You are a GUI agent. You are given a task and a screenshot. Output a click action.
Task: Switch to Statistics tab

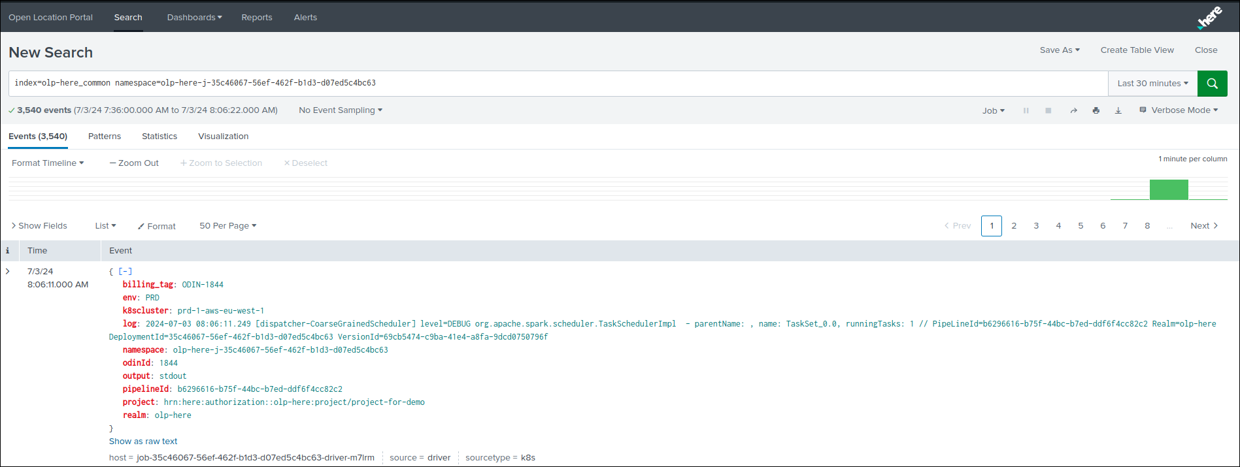tap(159, 137)
